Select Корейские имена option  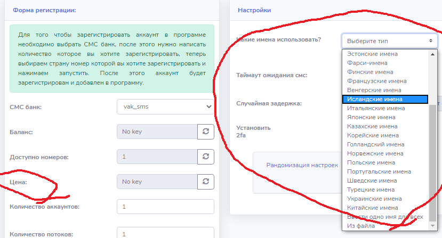pos(385,135)
